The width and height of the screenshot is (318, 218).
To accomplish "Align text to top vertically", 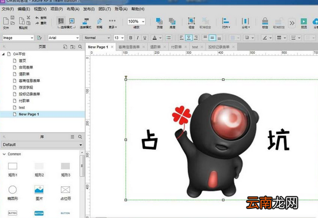I will pyautogui.click(x=205, y=38).
